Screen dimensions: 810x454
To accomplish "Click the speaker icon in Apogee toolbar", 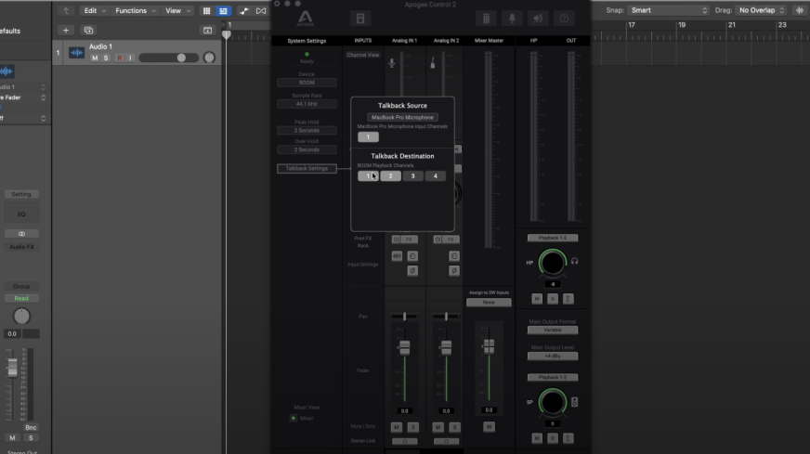I will pos(537,19).
